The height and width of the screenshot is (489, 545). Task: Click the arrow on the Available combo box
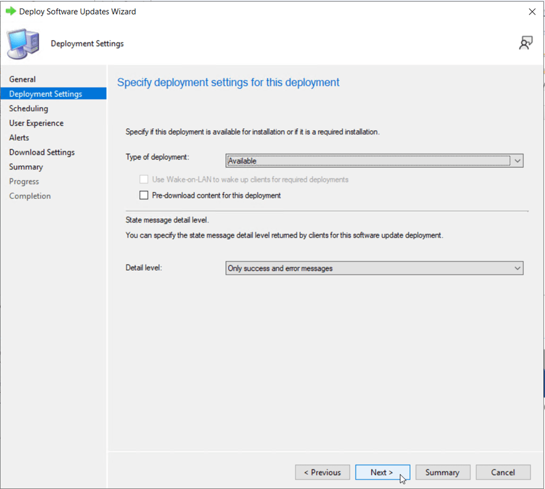(x=517, y=161)
